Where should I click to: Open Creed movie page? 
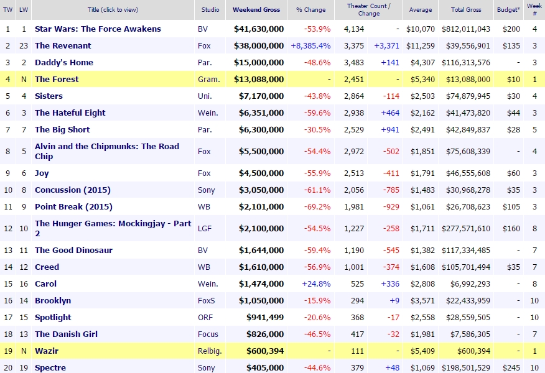coord(47,267)
